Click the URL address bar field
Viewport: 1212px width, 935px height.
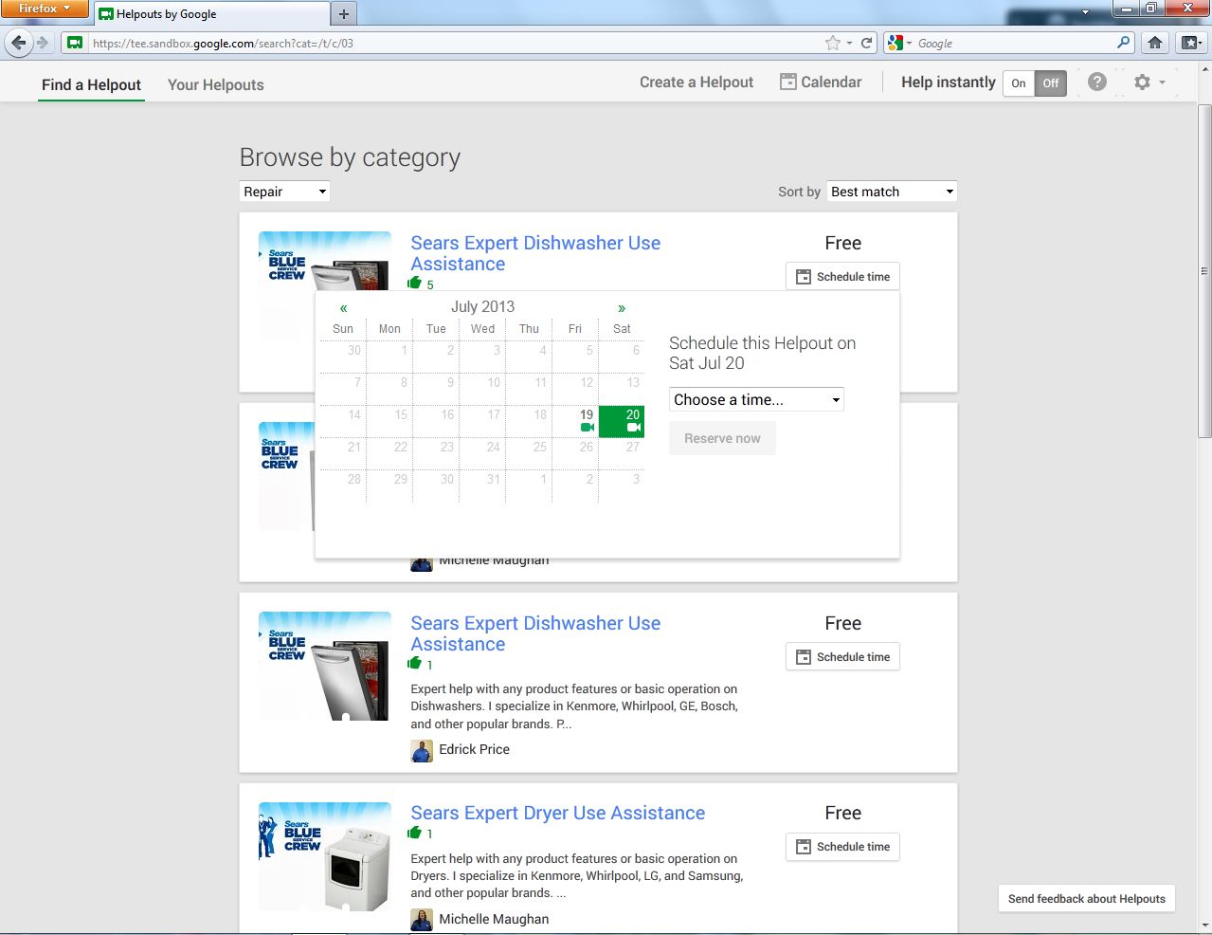pyautogui.click(x=455, y=43)
